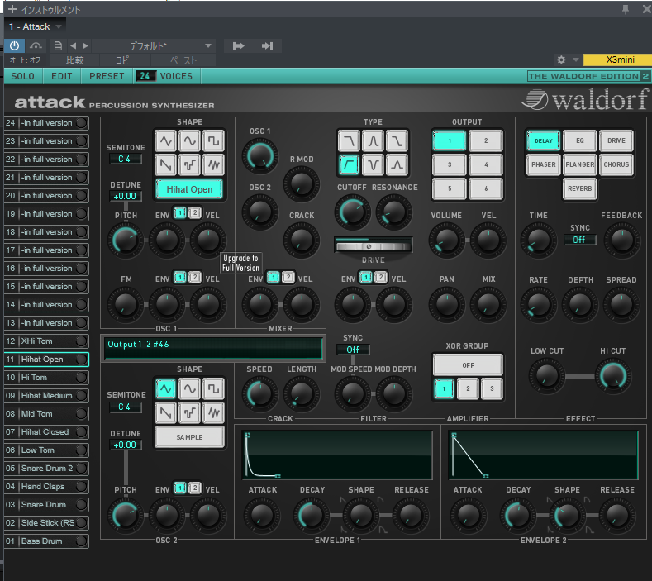Click the コピー copy button
The width and height of the screenshot is (652, 581).
125,60
